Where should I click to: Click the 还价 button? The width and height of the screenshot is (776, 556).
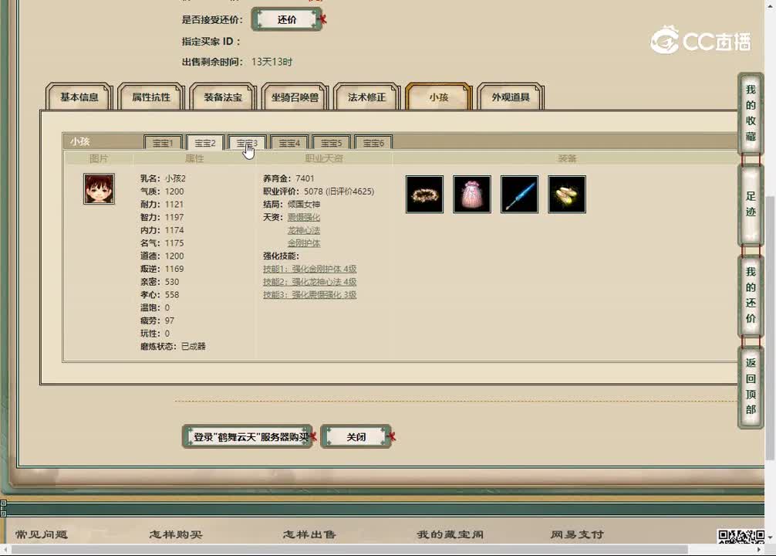(287, 20)
